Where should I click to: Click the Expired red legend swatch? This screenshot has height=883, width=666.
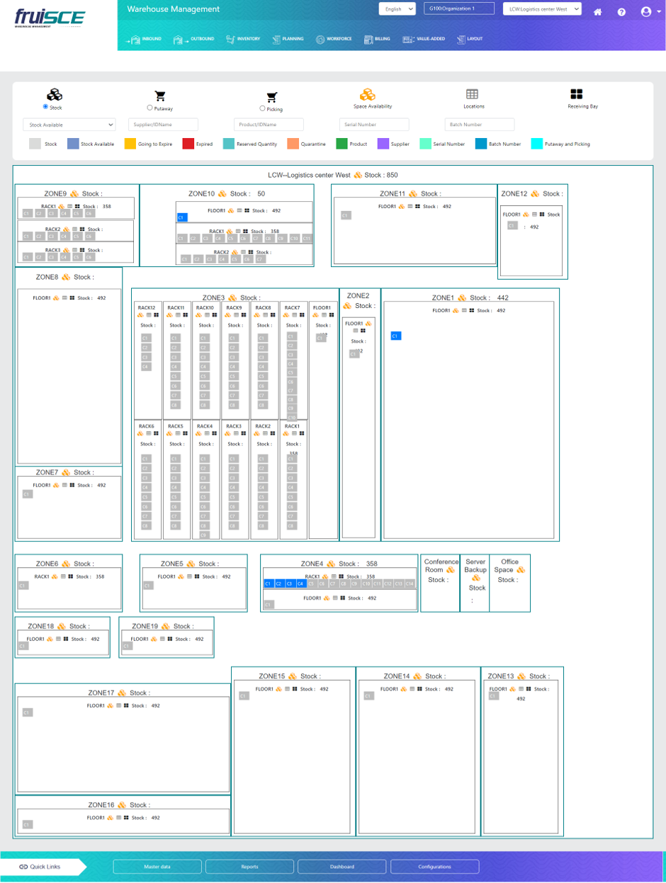188,144
